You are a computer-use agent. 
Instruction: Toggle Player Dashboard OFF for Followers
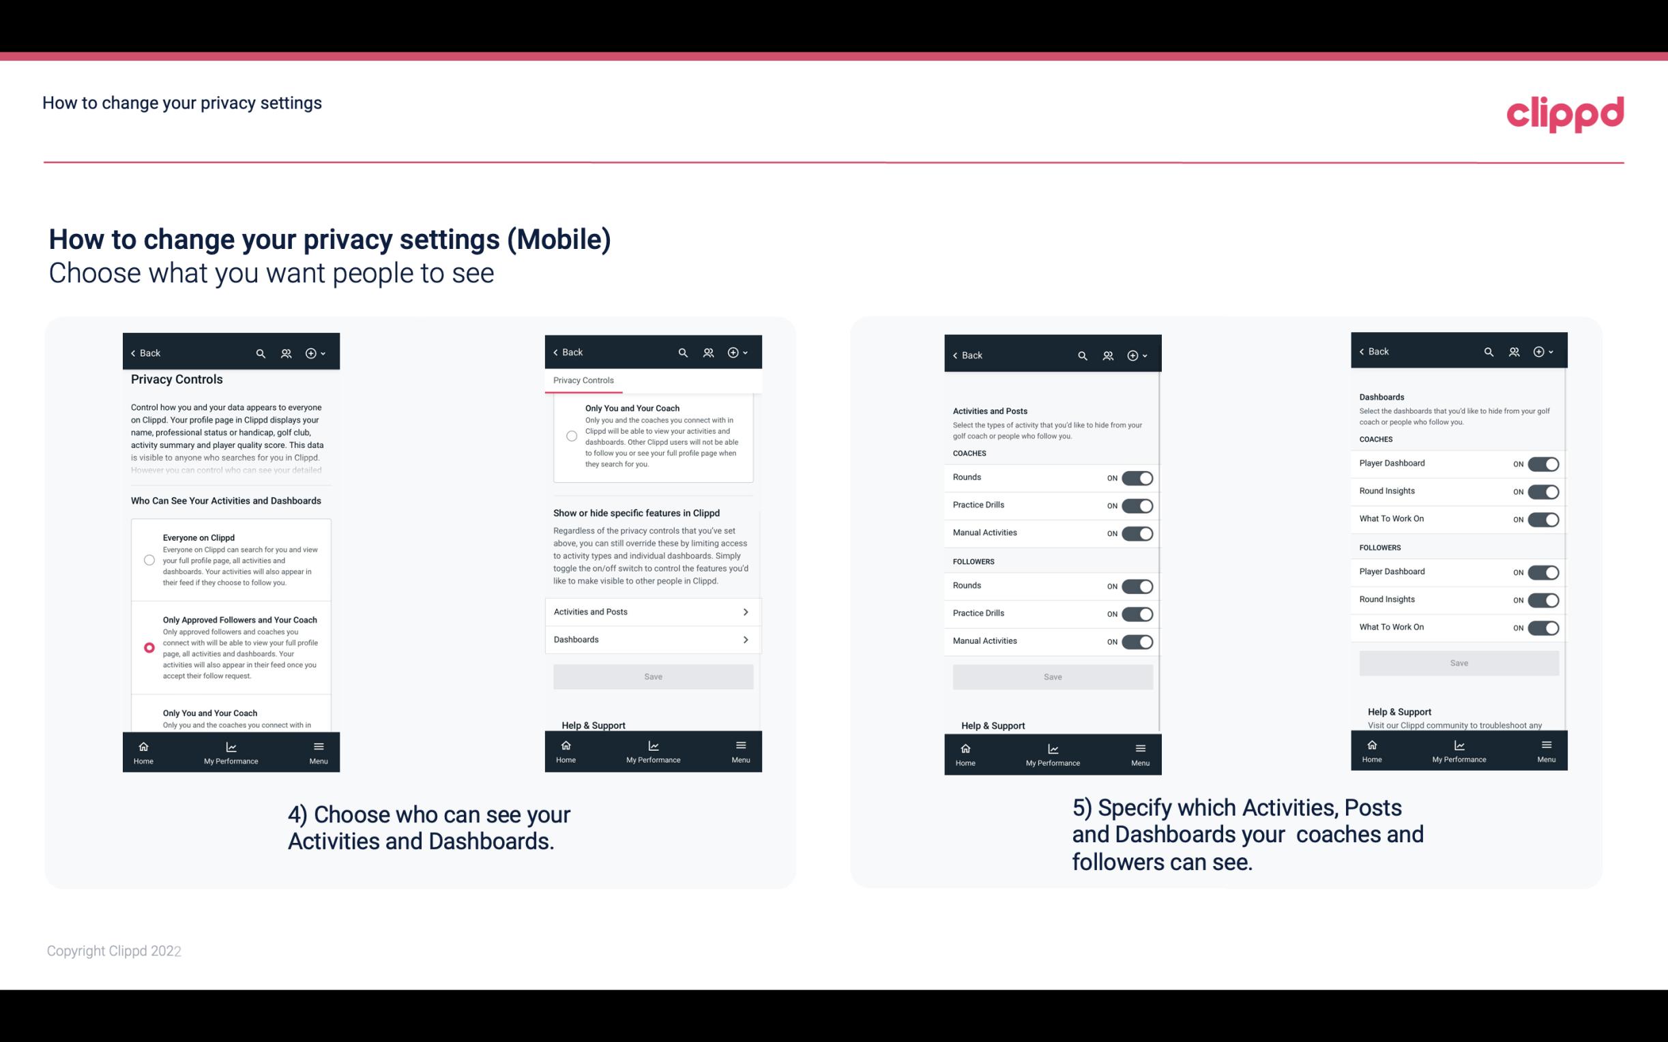coord(1542,571)
